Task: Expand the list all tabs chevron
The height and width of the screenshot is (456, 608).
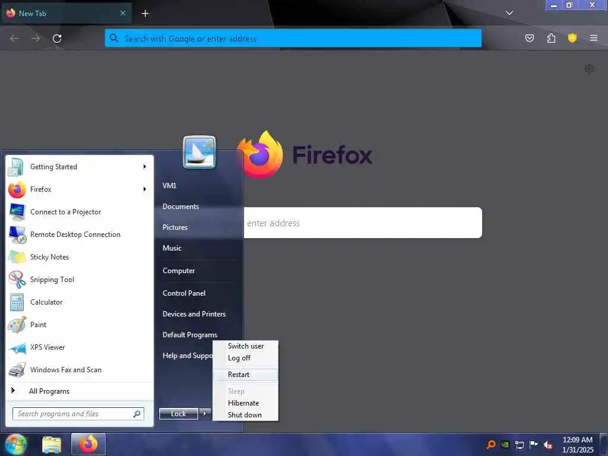Action: point(509,13)
